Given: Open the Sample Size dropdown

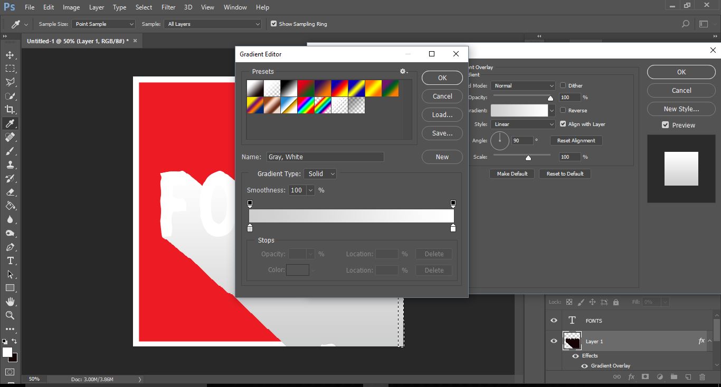Looking at the screenshot, I should point(103,24).
